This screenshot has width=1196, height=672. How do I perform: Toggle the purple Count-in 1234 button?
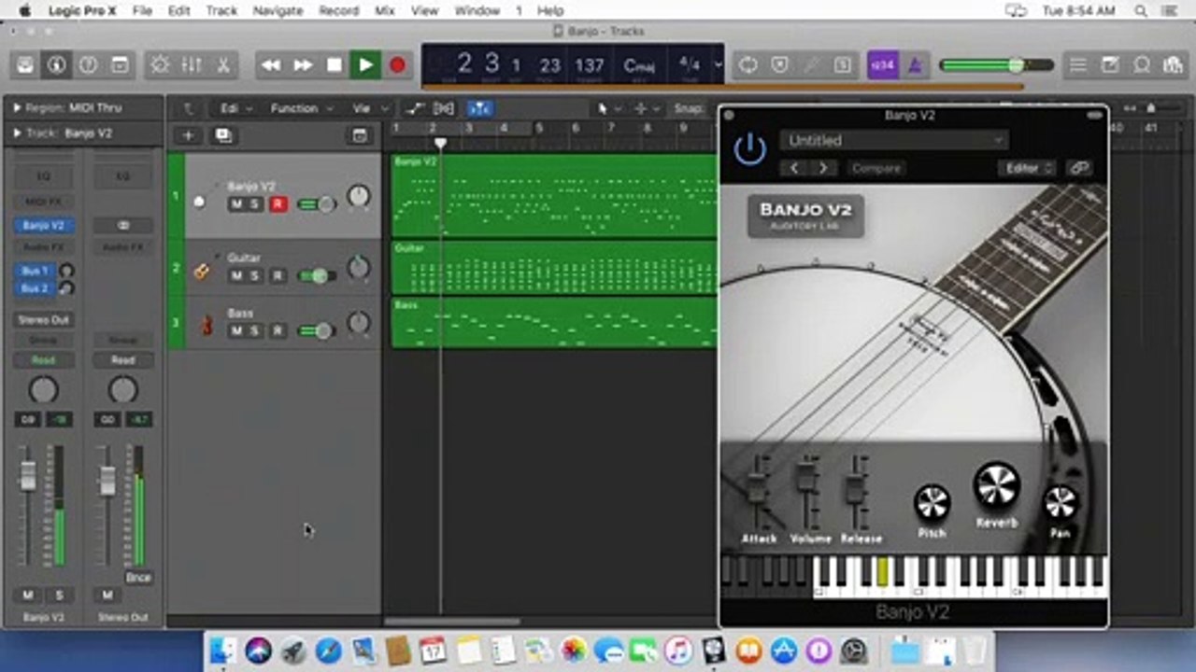tap(883, 65)
